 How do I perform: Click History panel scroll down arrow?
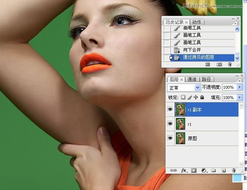pos(237,58)
